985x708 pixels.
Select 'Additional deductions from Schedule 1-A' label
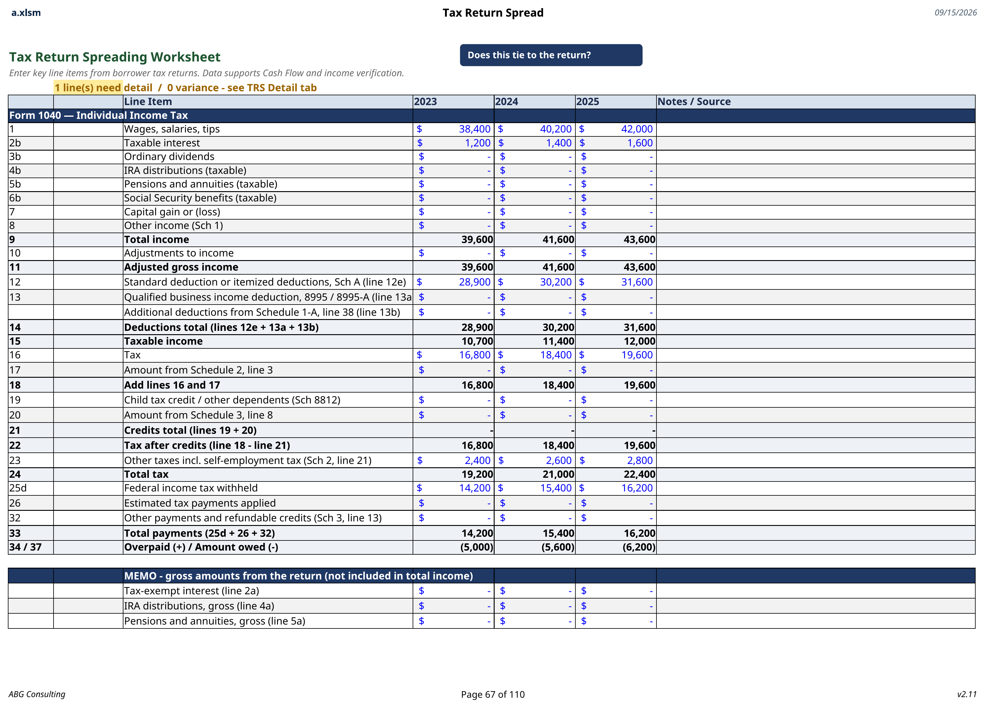(262, 312)
